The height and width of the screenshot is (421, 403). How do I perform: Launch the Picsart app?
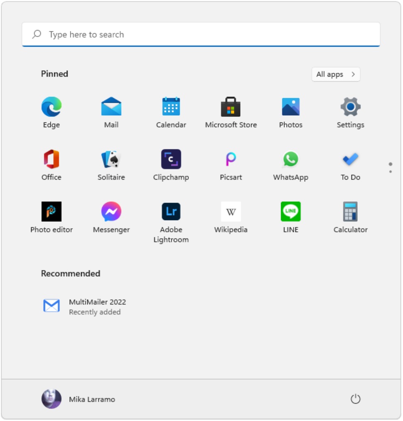[x=231, y=159]
